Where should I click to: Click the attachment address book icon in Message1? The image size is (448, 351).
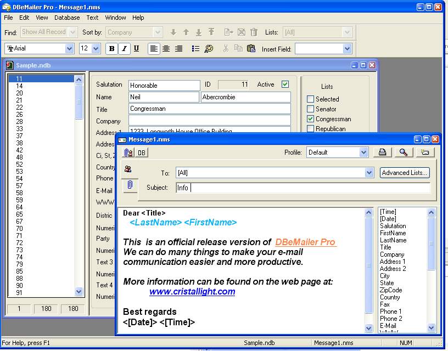point(128,152)
